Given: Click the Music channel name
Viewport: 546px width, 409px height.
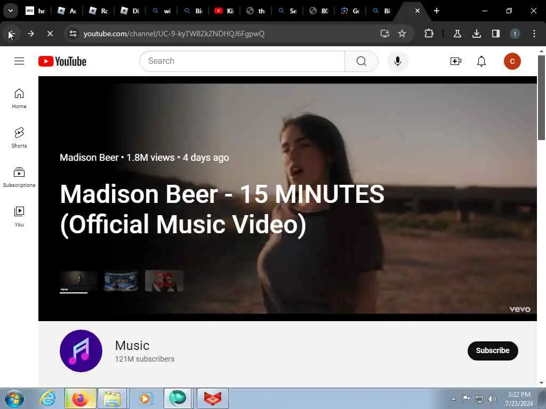Looking at the screenshot, I should coord(132,345).
